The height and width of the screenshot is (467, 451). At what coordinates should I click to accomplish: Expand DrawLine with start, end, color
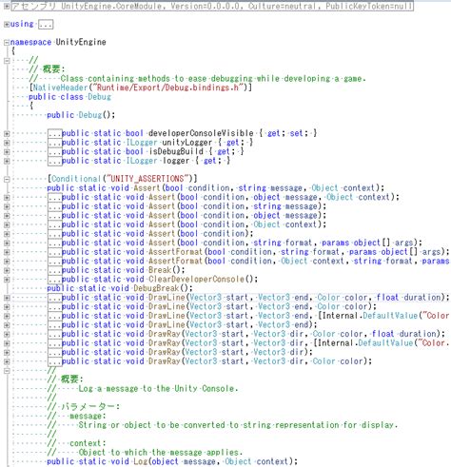[7, 307]
